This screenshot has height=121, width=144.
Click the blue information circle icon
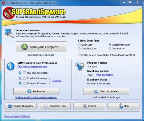click(11, 66)
